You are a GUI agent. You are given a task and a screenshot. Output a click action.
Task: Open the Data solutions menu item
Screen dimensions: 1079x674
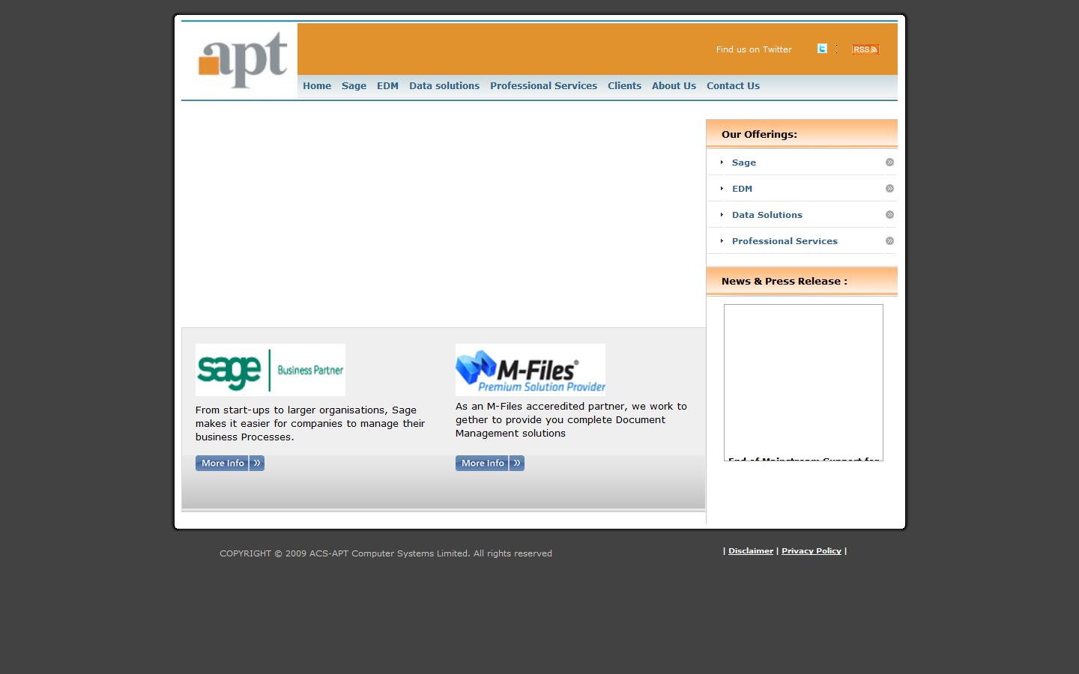[x=444, y=85]
